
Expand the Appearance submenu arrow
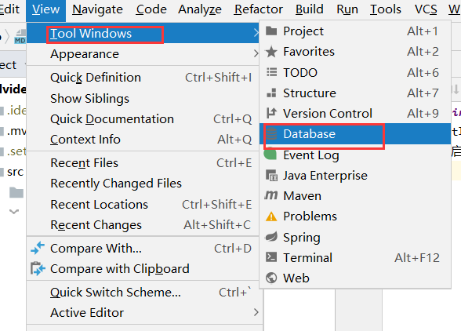(256, 53)
